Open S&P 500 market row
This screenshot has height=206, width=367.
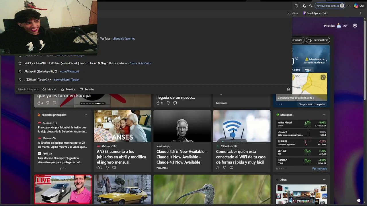point(302,152)
